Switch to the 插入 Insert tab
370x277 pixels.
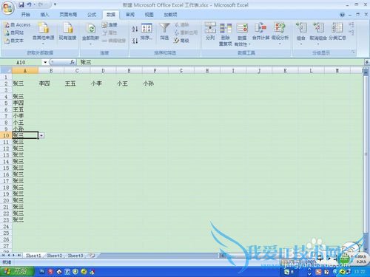point(44,15)
